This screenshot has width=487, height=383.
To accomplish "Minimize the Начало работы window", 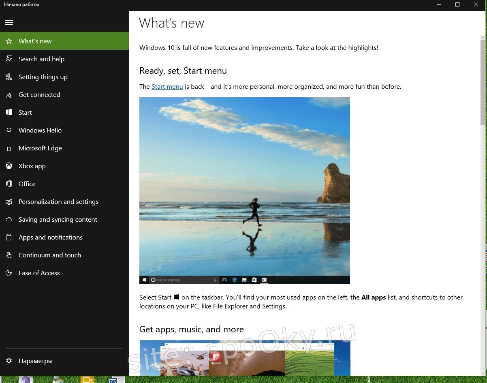I will [x=439, y=4].
